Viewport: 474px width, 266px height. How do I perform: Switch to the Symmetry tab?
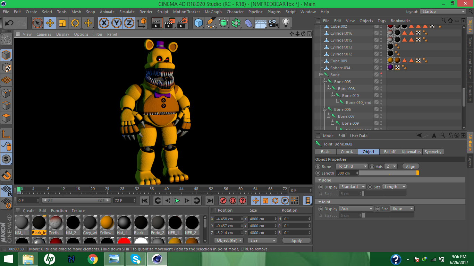point(433,152)
